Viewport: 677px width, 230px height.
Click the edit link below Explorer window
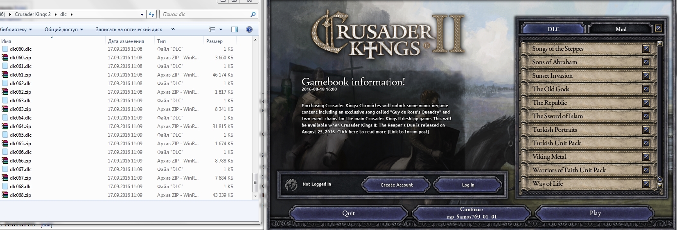point(47,225)
